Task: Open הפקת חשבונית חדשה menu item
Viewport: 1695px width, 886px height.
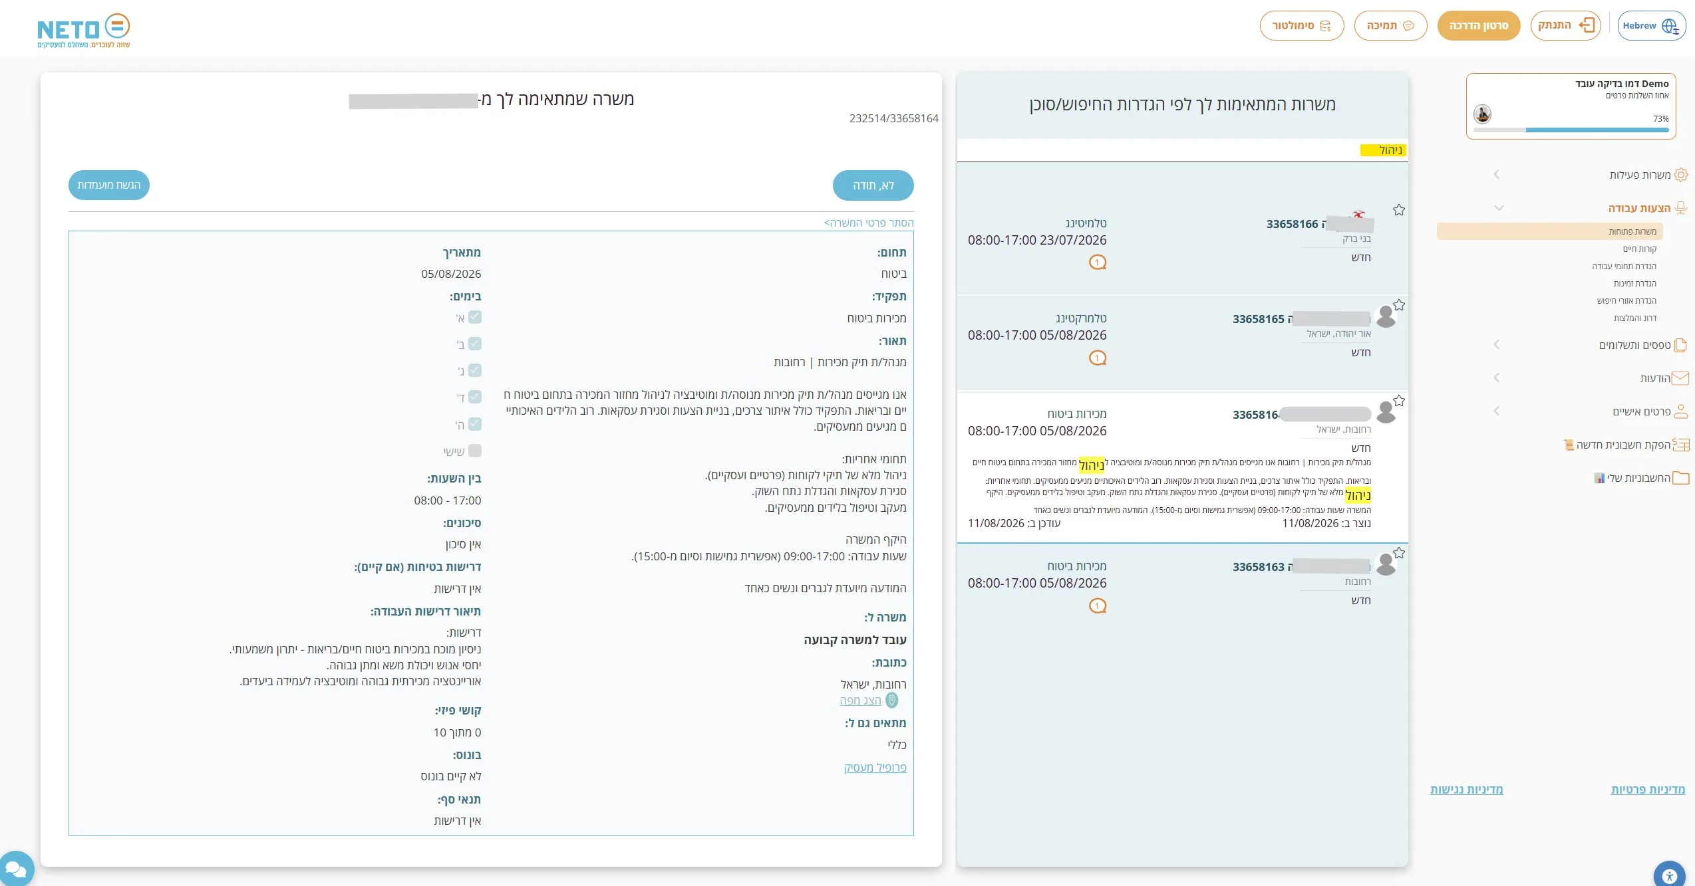Action: (x=1626, y=445)
